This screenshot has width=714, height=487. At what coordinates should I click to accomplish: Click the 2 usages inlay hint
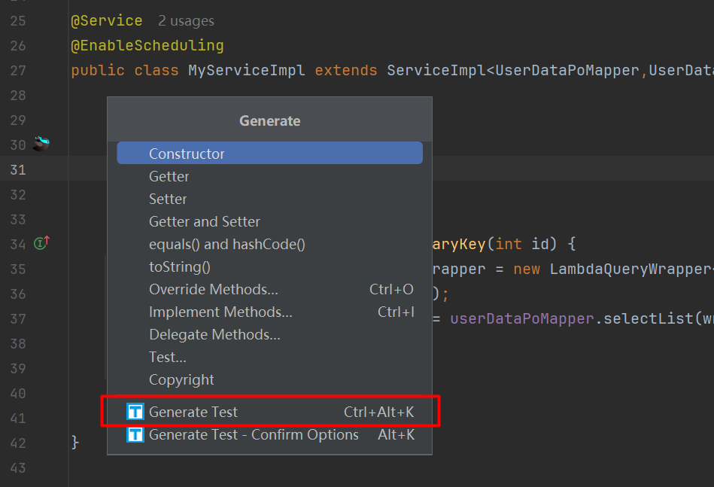pyautogui.click(x=186, y=21)
